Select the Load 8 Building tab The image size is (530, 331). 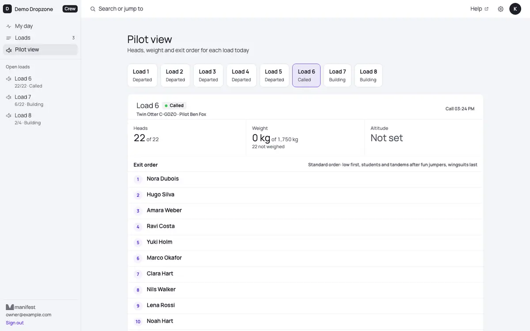pos(368,75)
